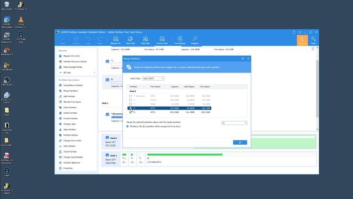Click view toggle icon above partition list

pos(313,49)
